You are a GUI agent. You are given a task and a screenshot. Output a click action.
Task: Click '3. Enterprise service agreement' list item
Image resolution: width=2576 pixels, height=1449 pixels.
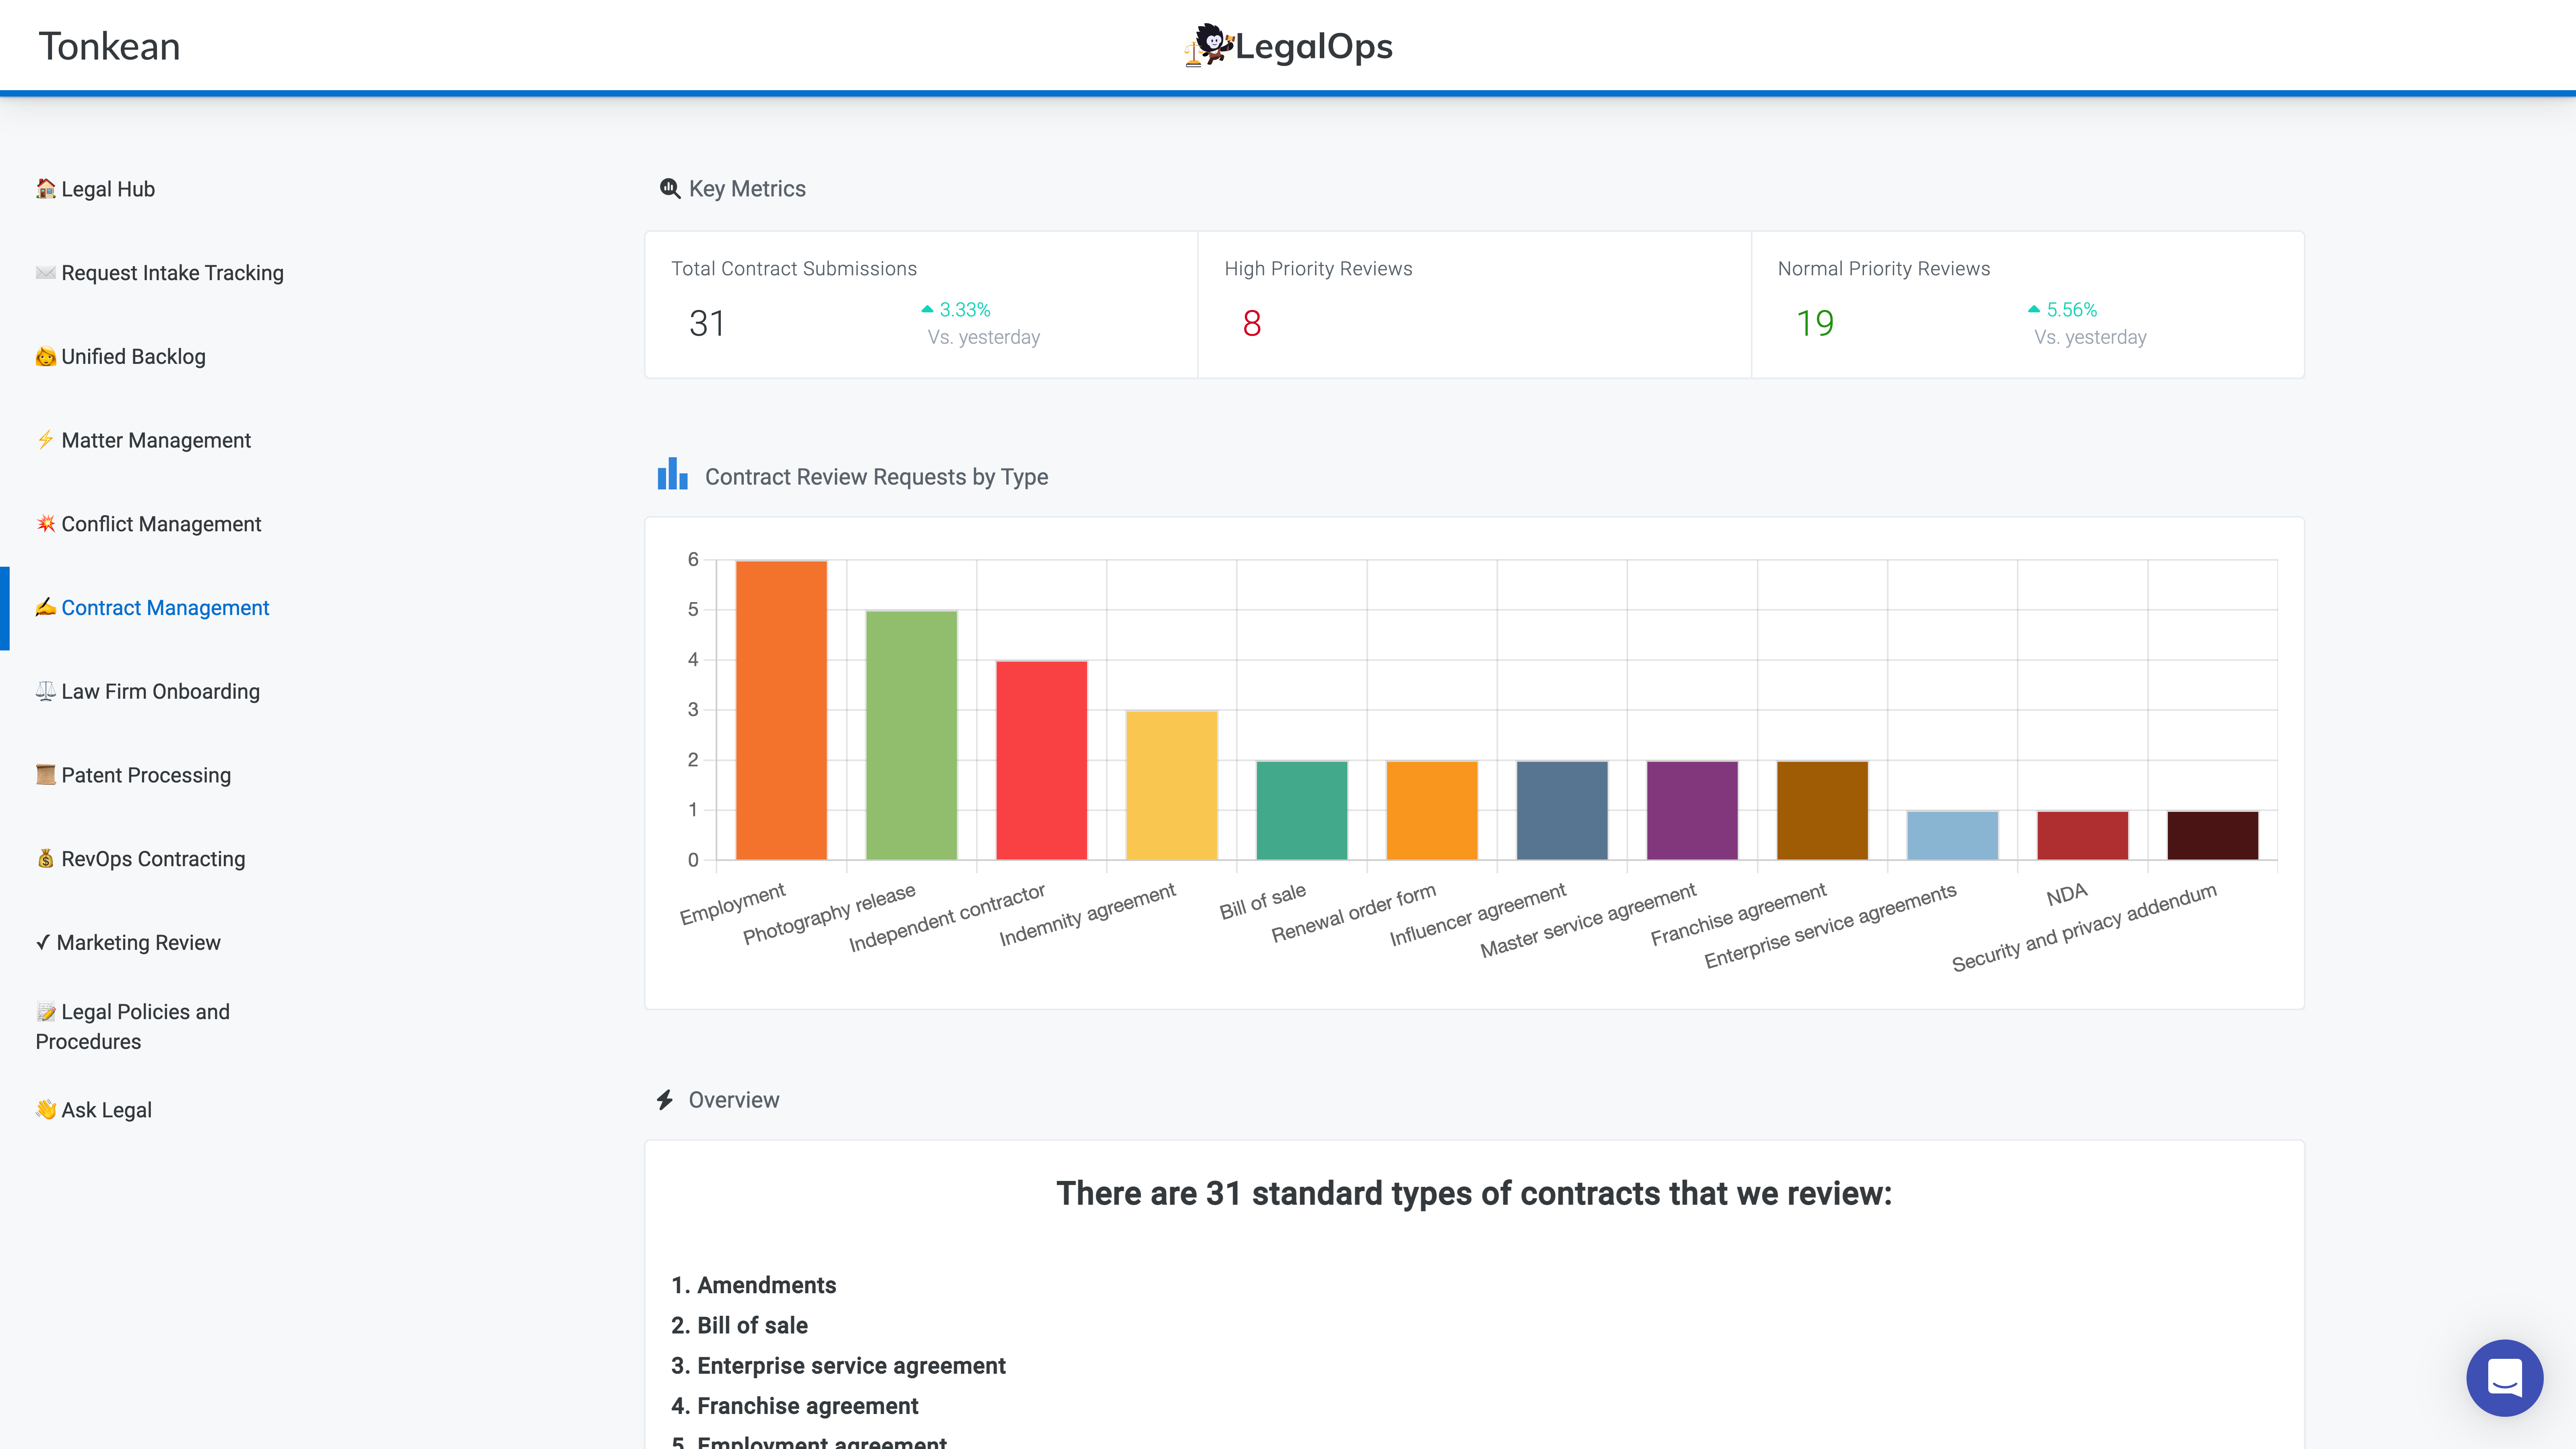pos(838,1366)
